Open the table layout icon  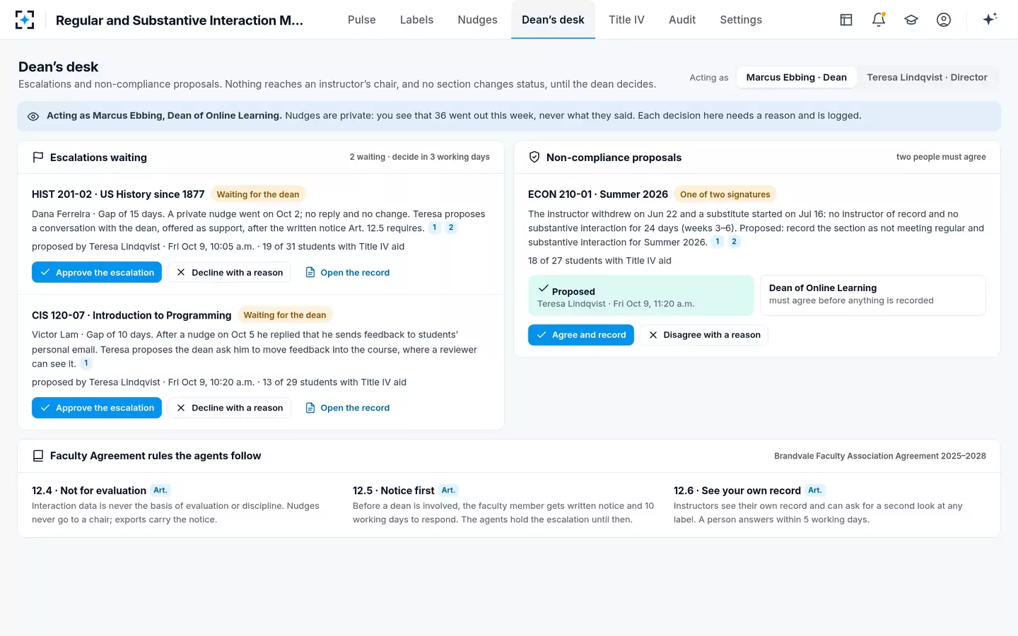[846, 20]
